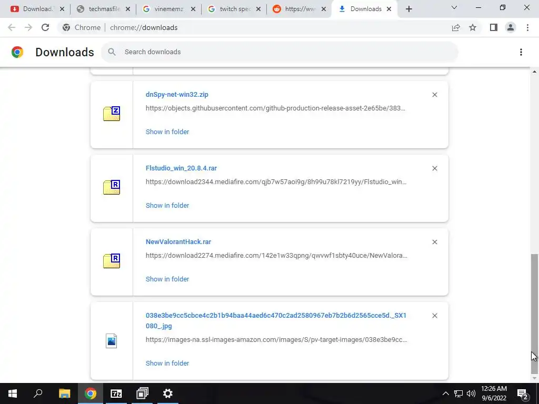Show hidden system tray icons

tap(445, 393)
